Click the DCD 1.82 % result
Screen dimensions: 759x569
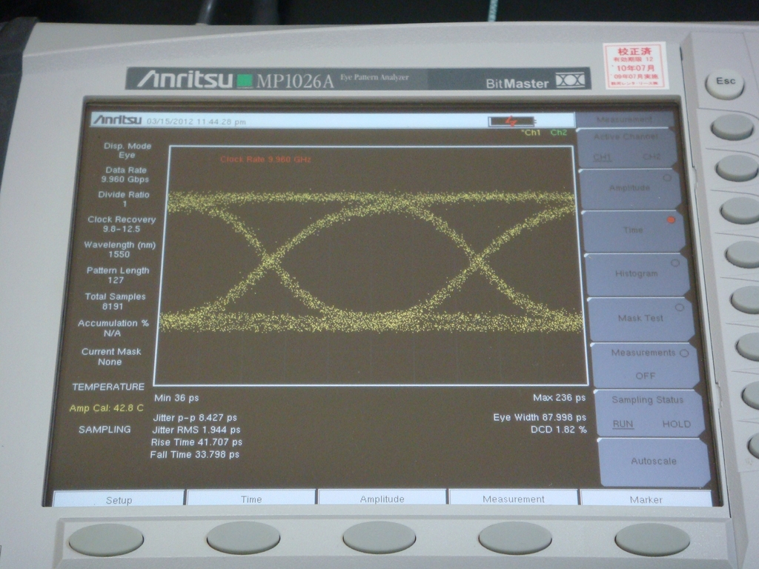(559, 430)
